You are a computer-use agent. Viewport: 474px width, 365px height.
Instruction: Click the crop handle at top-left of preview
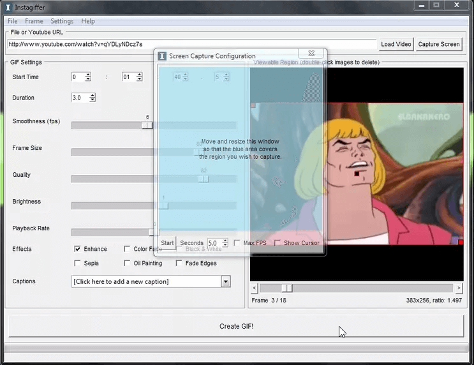pyautogui.click(x=253, y=105)
